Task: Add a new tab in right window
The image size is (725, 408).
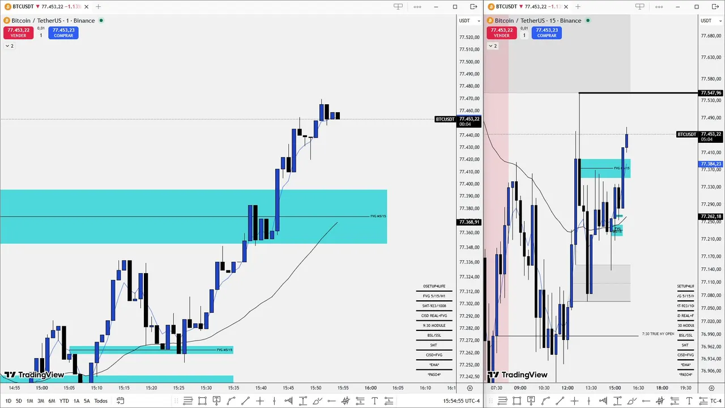Action: tap(578, 7)
